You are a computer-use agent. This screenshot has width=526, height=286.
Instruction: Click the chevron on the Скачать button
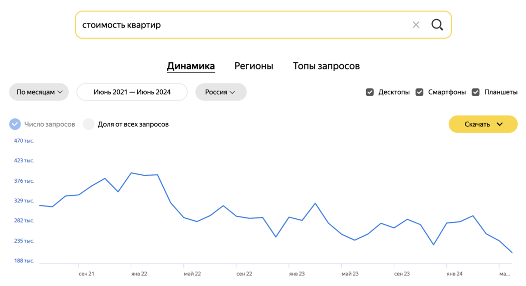pyautogui.click(x=499, y=124)
